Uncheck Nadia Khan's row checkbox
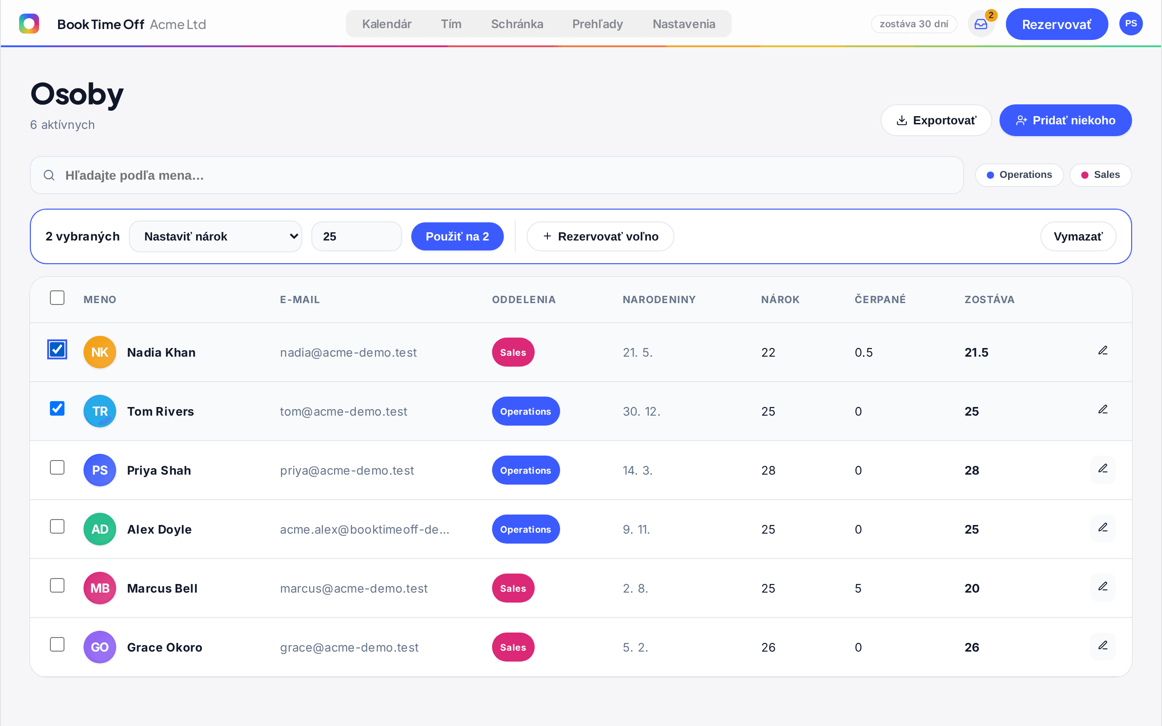The image size is (1162, 726). pos(57,349)
